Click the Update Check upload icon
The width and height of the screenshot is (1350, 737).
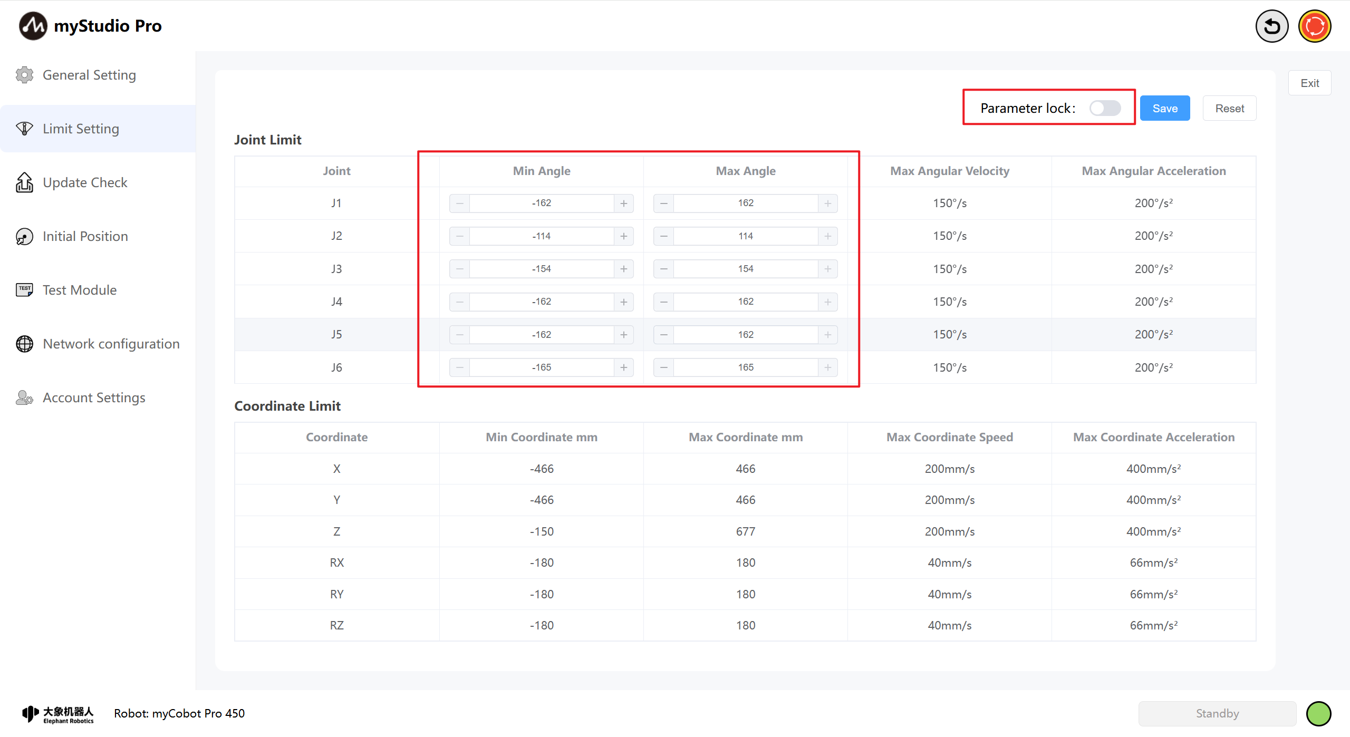point(24,182)
